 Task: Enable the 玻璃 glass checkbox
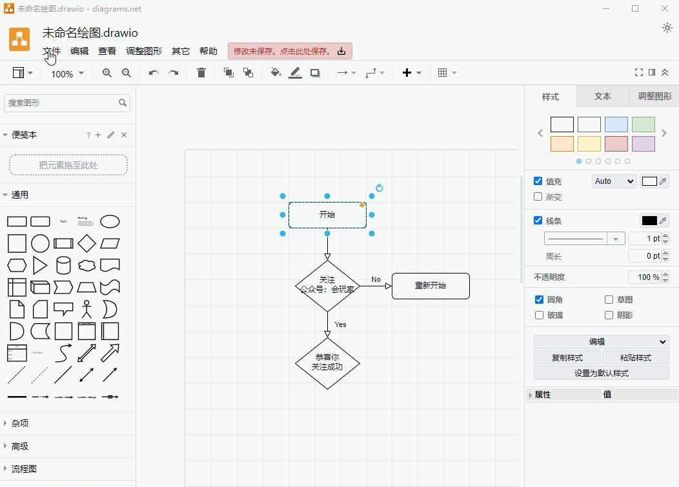click(539, 315)
